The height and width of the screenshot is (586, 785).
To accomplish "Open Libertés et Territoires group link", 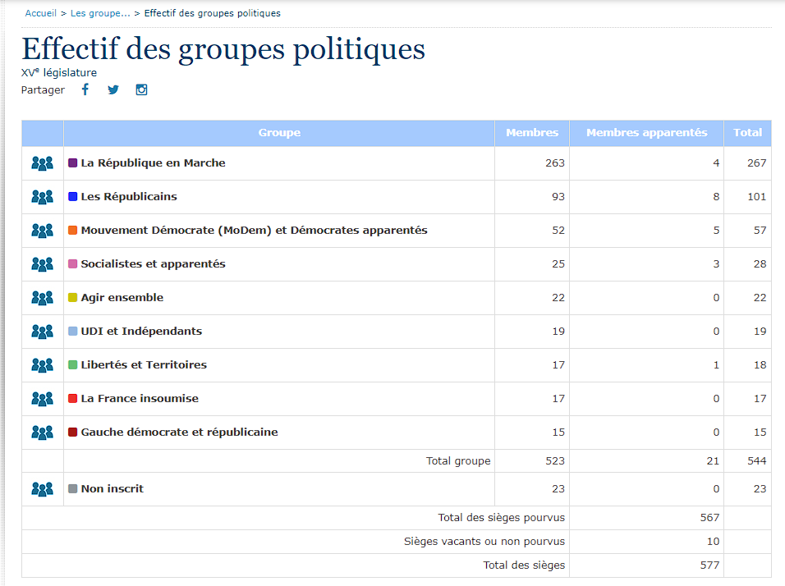I will [x=144, y=365].
